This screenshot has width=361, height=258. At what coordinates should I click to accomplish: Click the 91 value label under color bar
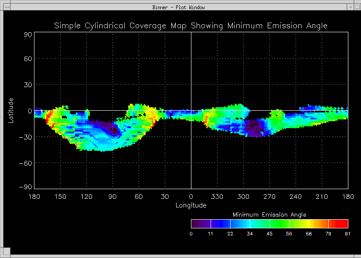[347, 234]
